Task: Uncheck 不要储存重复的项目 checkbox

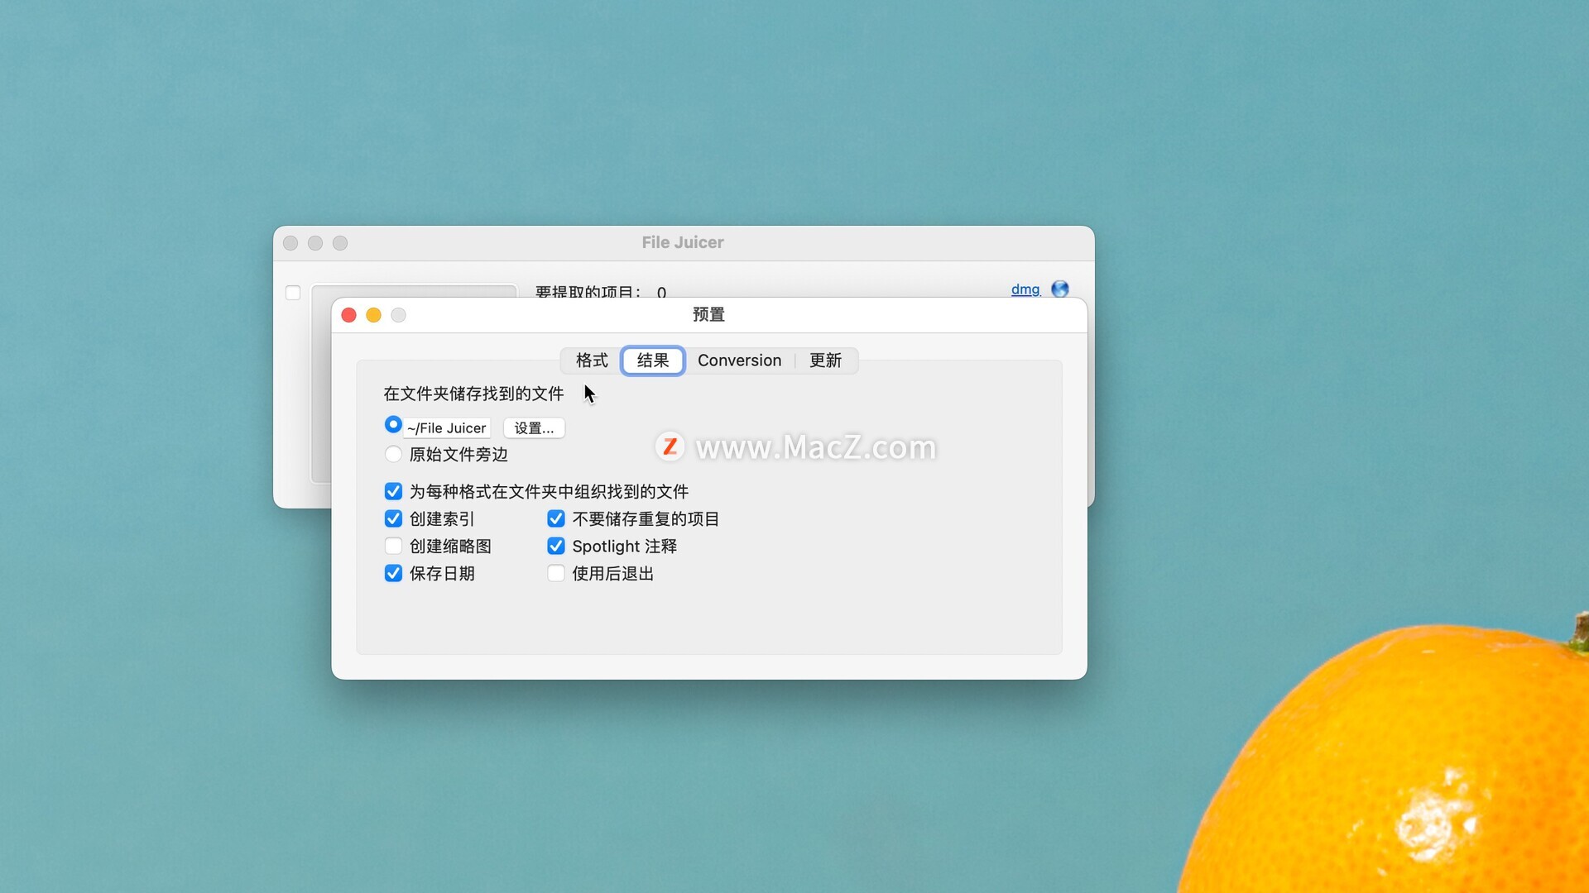Action: pos(556,518)
